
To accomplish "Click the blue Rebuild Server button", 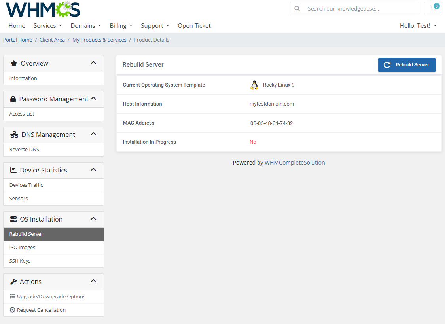I will point(406,65).
